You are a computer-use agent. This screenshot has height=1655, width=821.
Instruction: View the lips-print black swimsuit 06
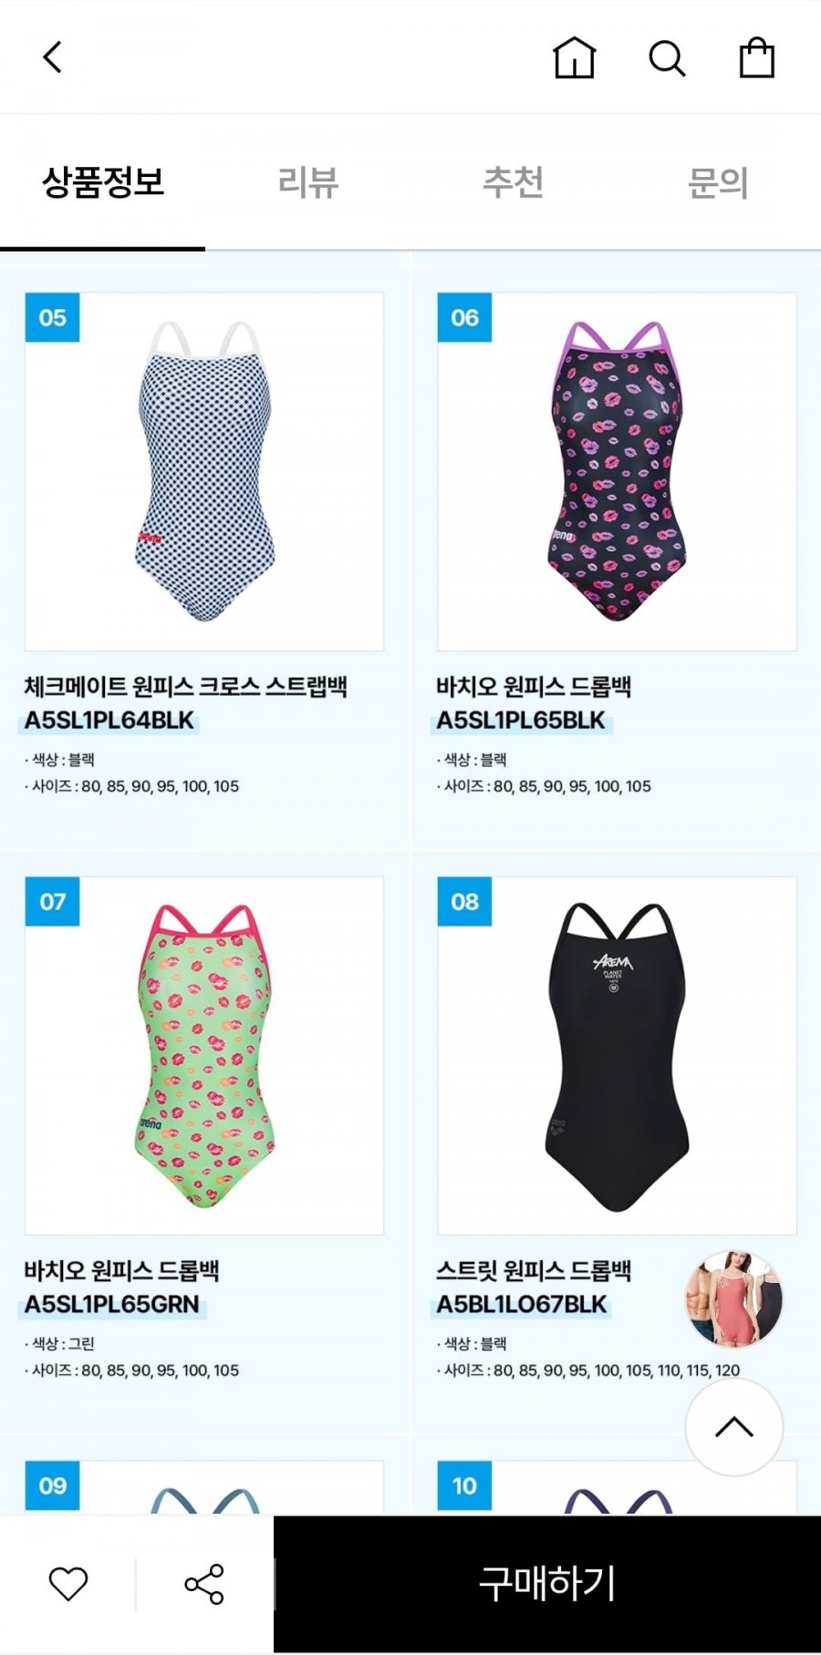coord(618,471)
